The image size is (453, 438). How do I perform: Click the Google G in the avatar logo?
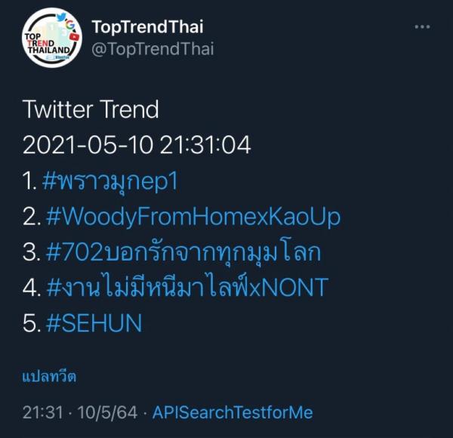click(70, 25)
